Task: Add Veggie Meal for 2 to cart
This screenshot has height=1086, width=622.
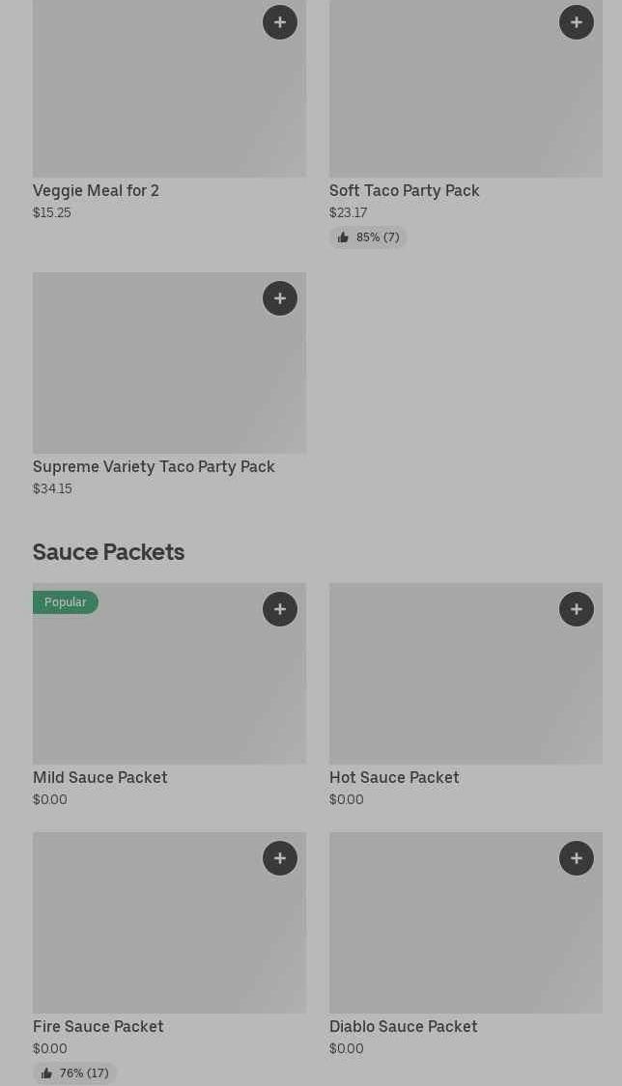Action: [x=280, y=22]
